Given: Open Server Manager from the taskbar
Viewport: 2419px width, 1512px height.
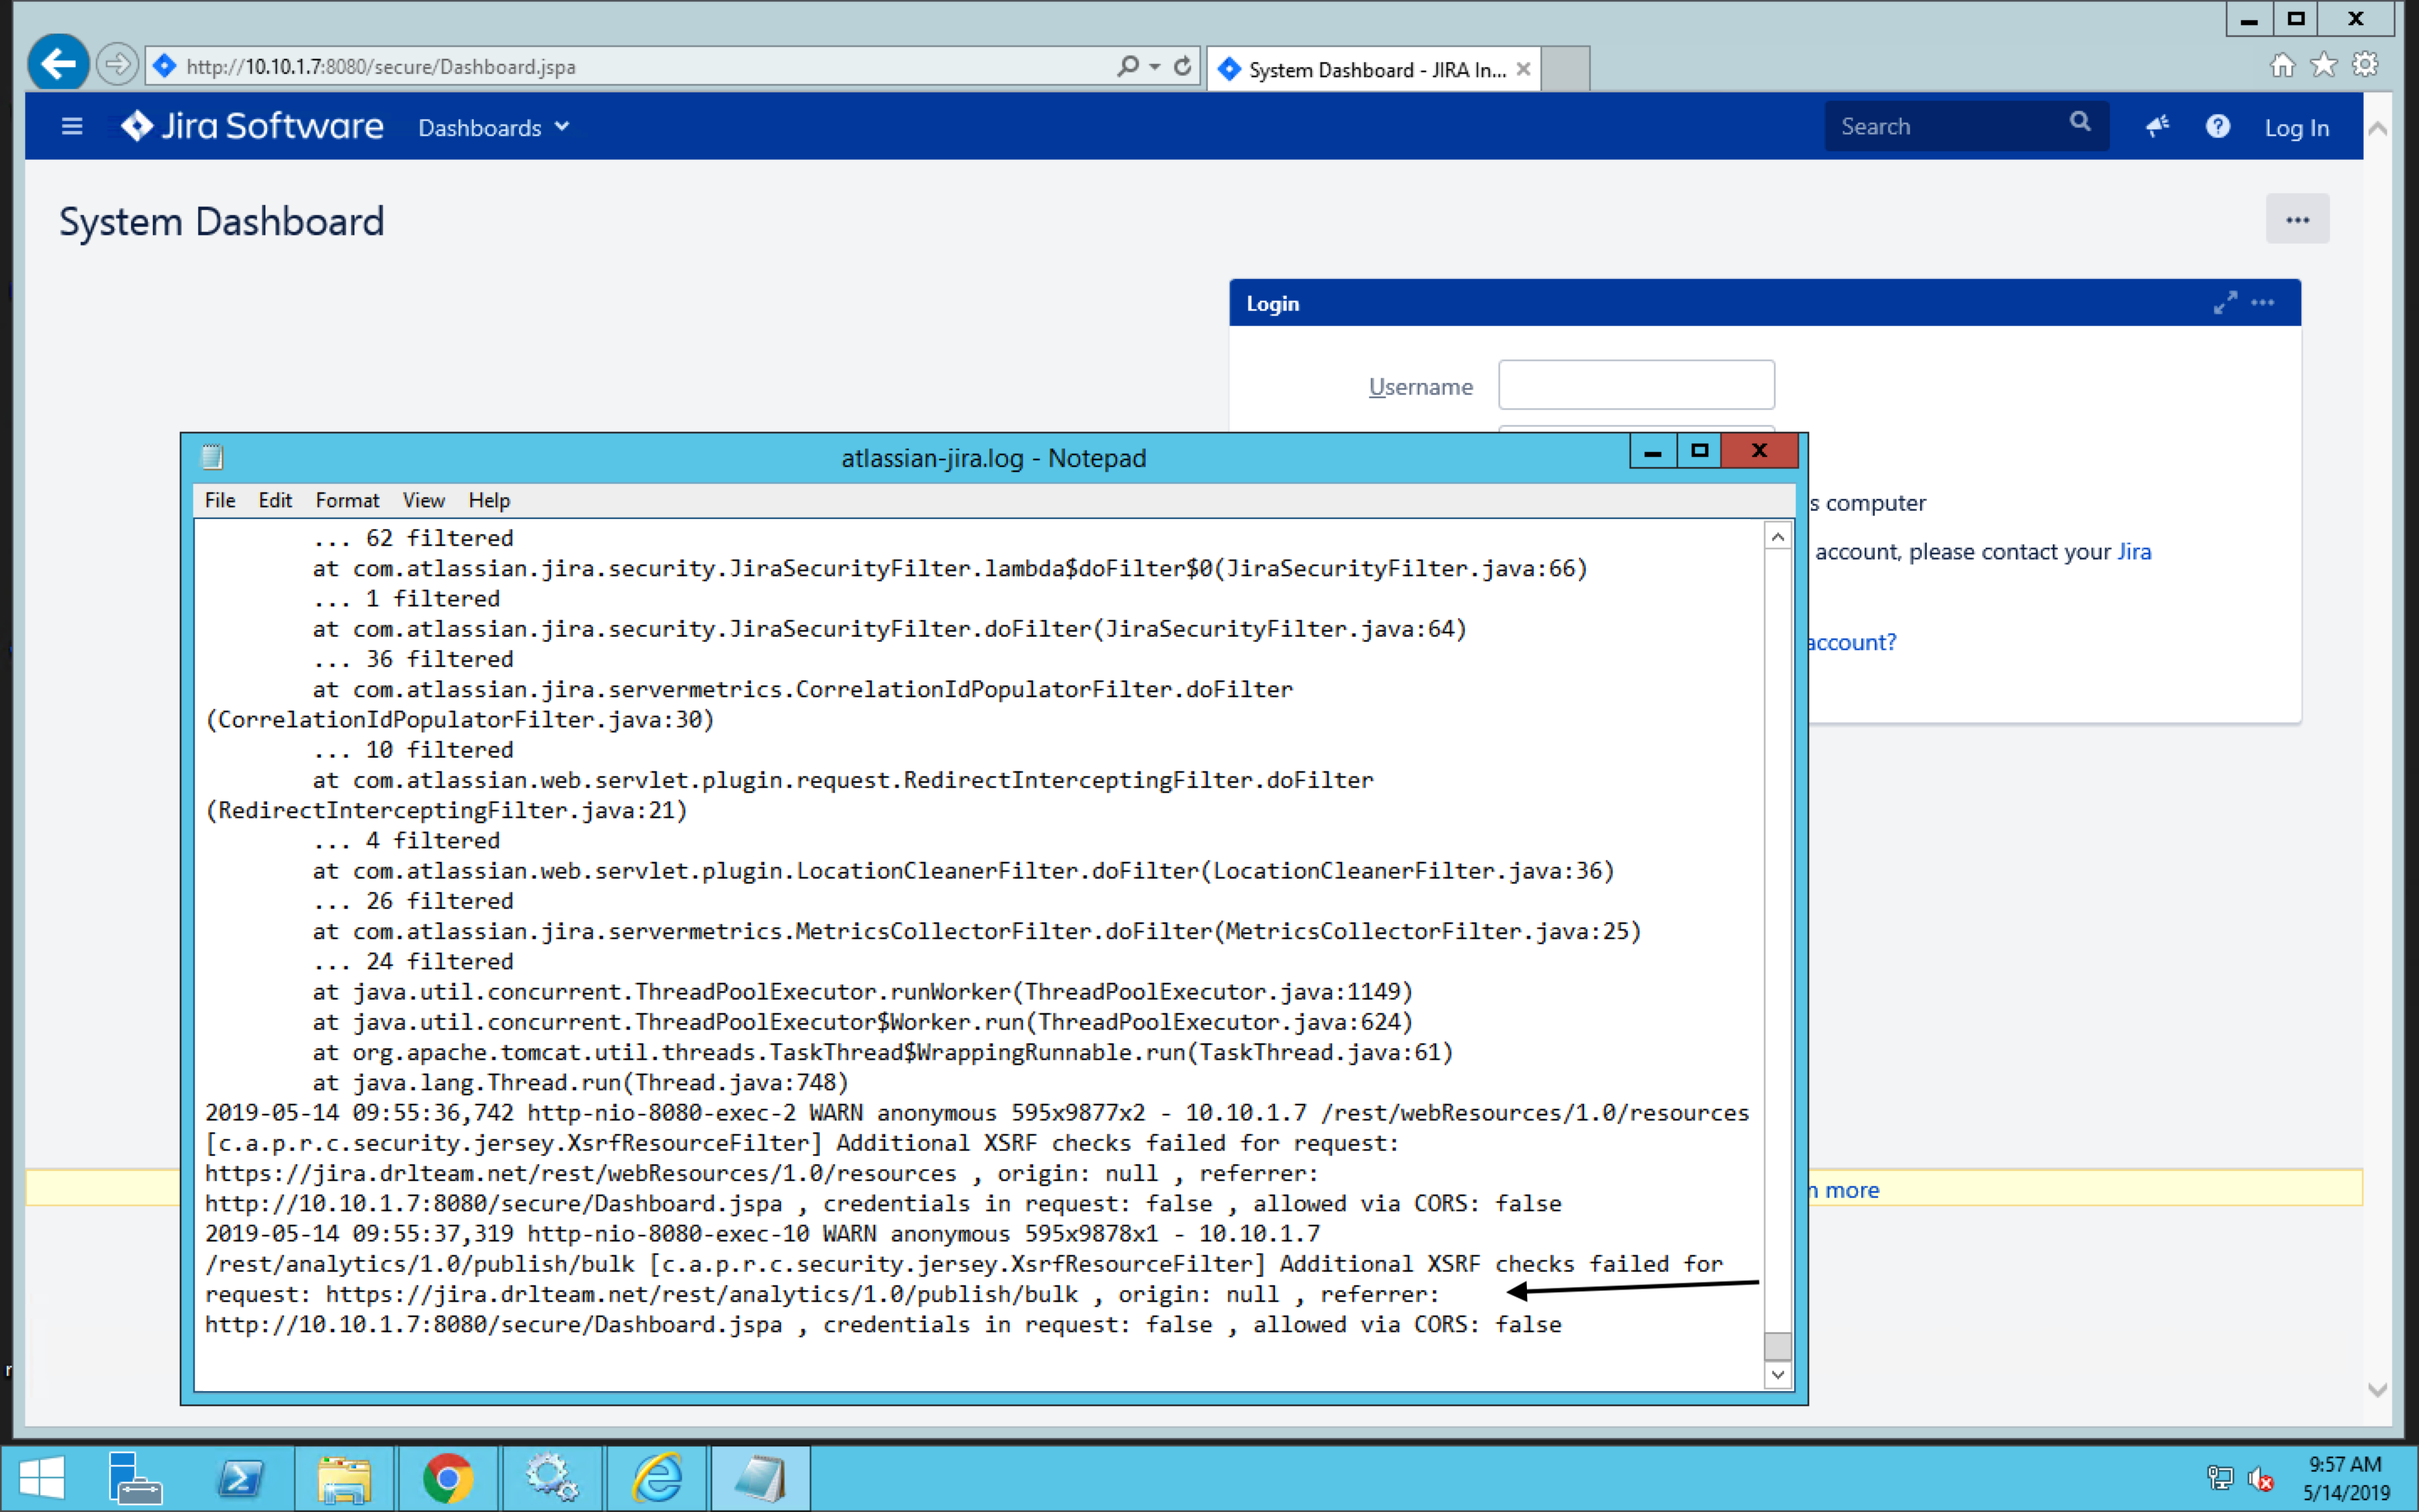Looking at the screenshot, I should (135, 1478).
